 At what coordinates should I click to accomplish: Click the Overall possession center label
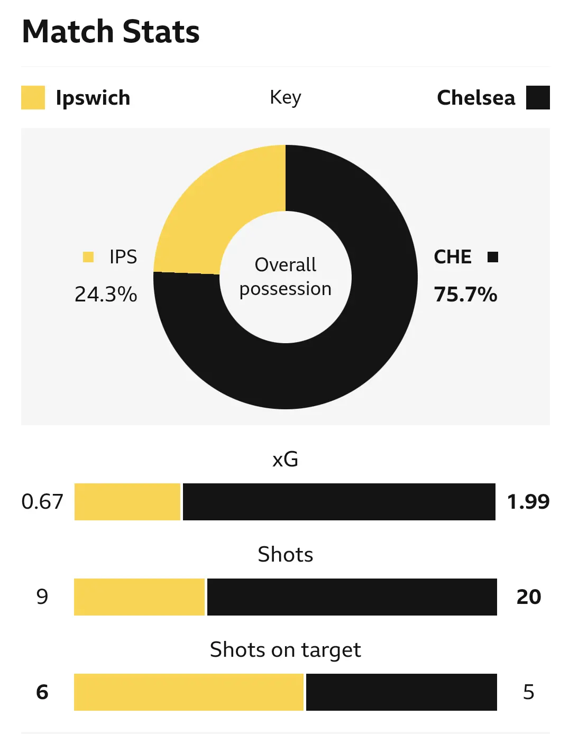tap(286, 277)
